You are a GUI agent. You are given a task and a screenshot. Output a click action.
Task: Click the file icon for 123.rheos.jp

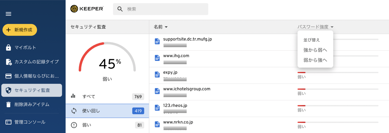157,108
